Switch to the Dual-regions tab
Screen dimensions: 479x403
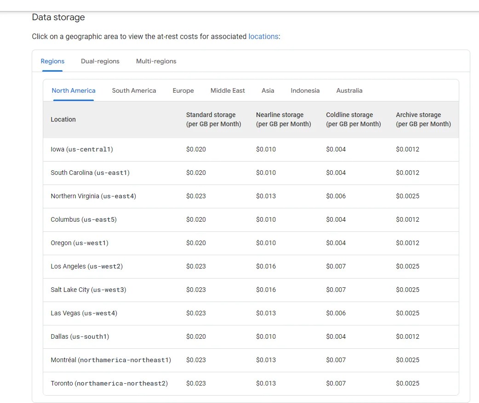(100, 61)
